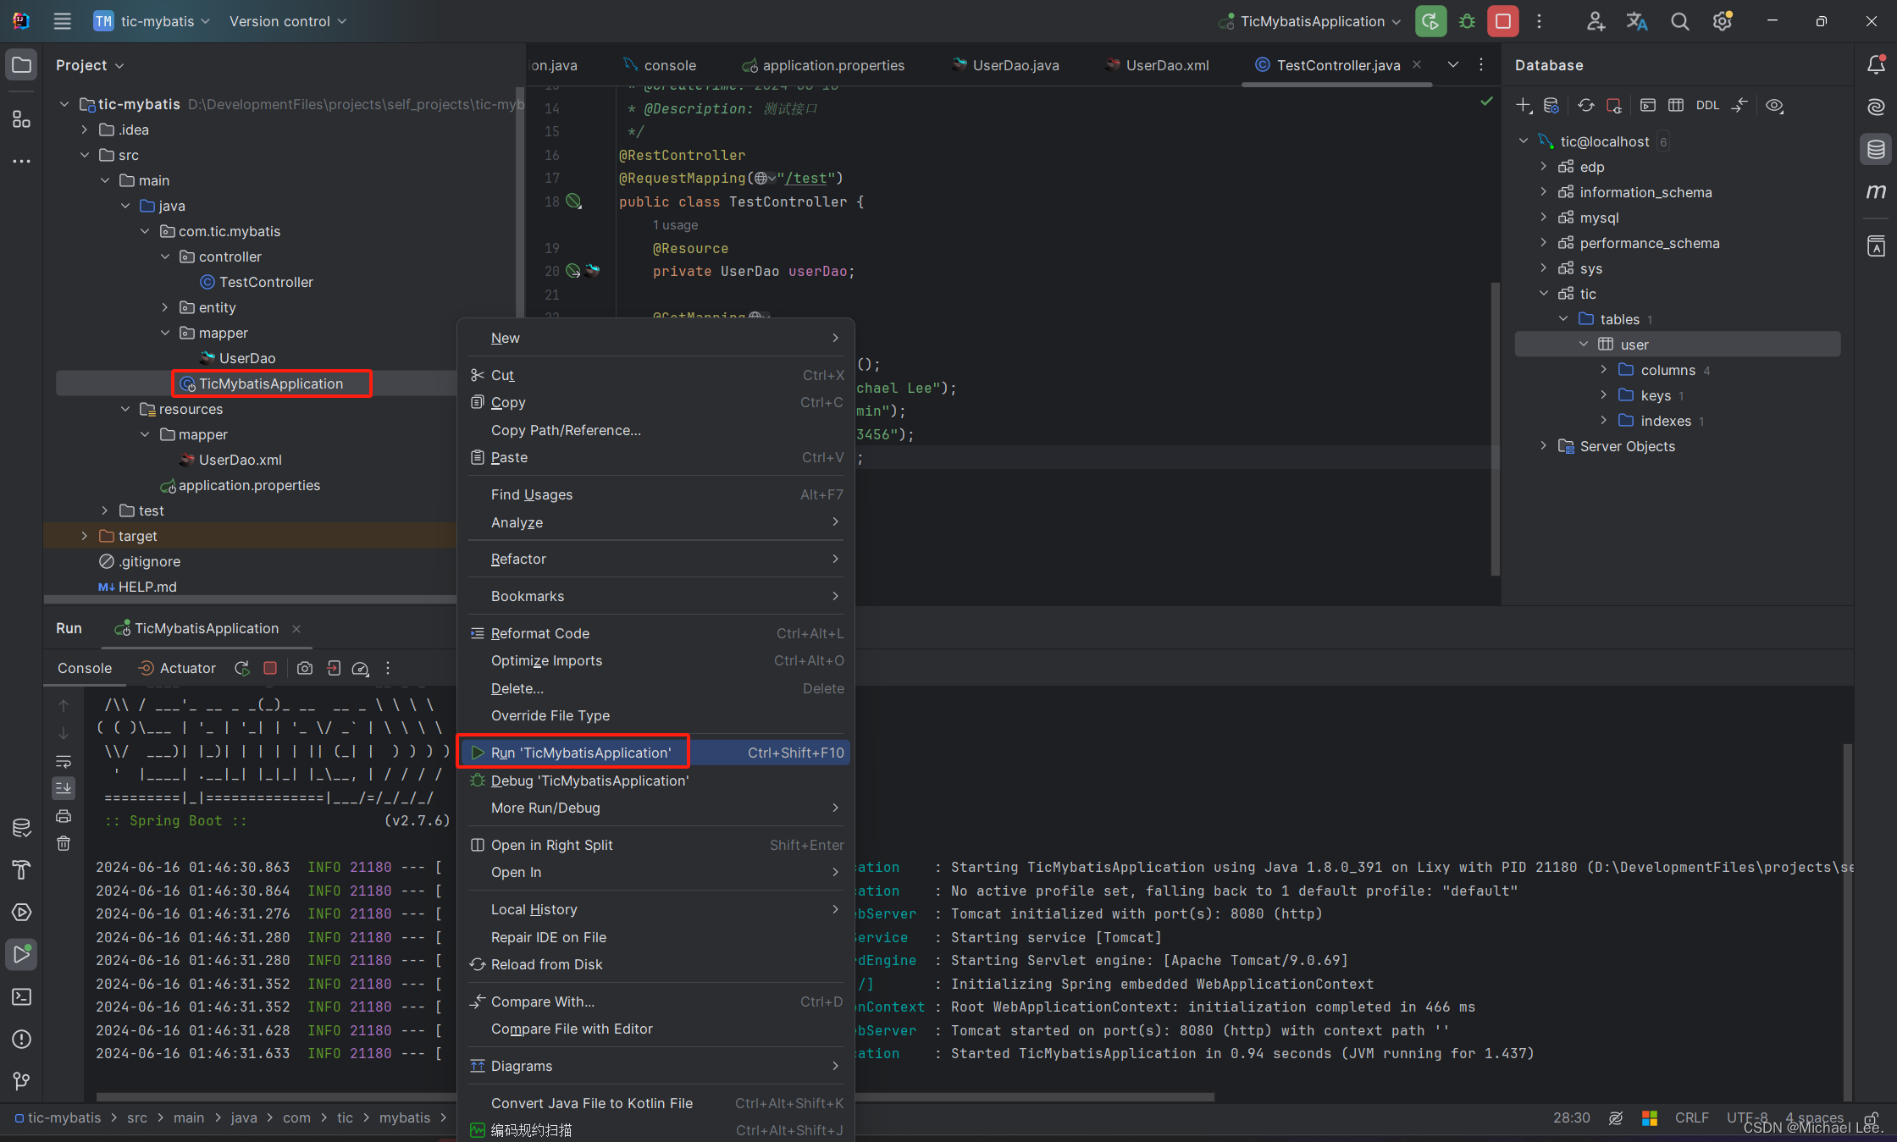The height and width of the screenshot is (1142, 1897).
Task: Click the mybatis breadcrumb in status bar
Action: (405, 1117)
